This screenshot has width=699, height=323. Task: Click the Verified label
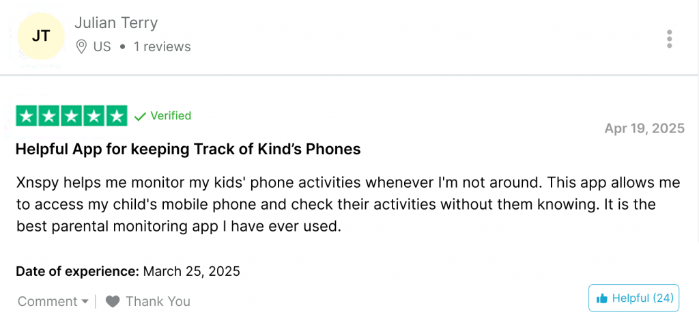coord(171,116)
